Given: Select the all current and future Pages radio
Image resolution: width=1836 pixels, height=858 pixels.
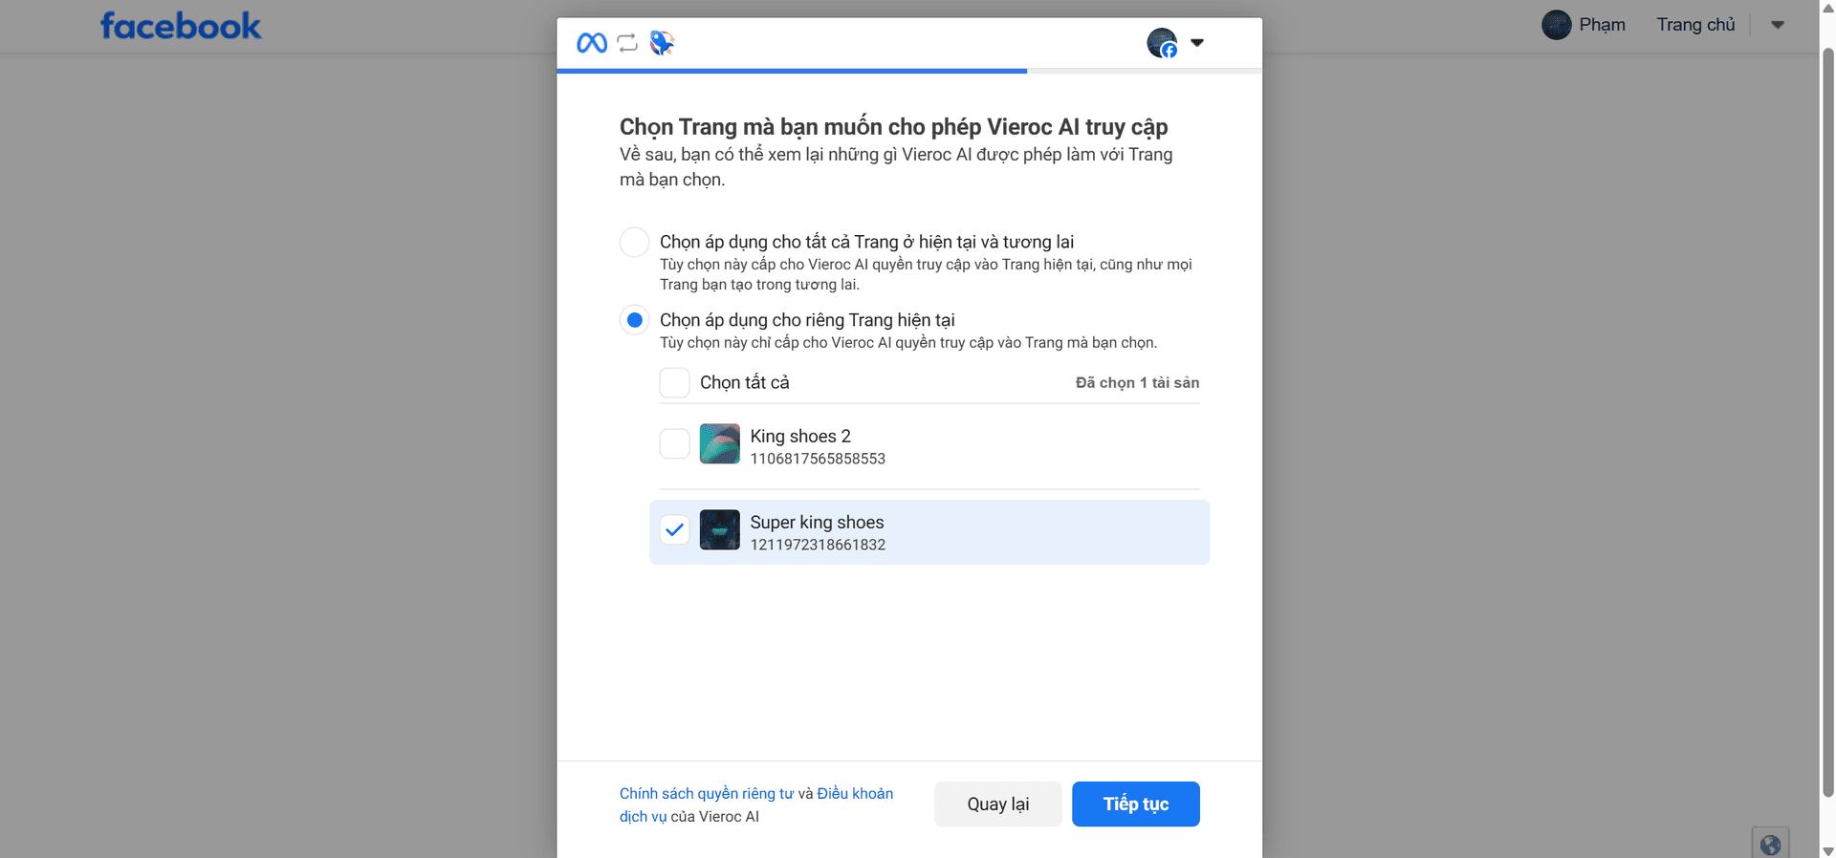Looking at the screenshot, I should click(634, 242).
